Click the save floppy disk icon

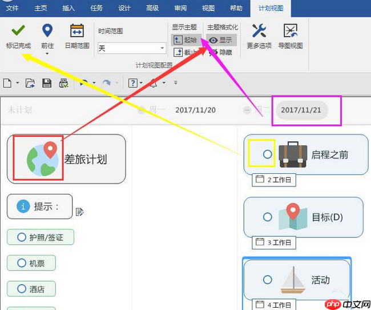[47, 84]
